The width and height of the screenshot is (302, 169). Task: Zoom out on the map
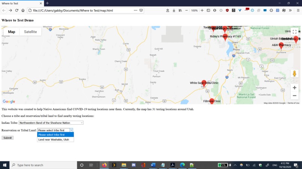[x=295, y=96]
